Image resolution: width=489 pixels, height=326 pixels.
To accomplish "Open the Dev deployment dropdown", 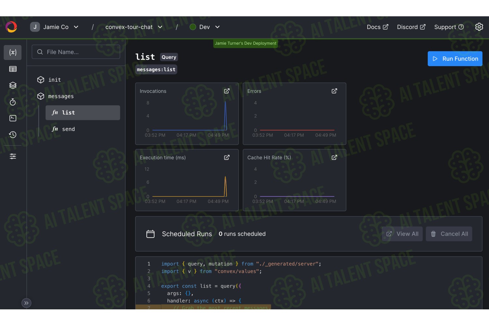I will pyautogui.click(x=205, y=27).
